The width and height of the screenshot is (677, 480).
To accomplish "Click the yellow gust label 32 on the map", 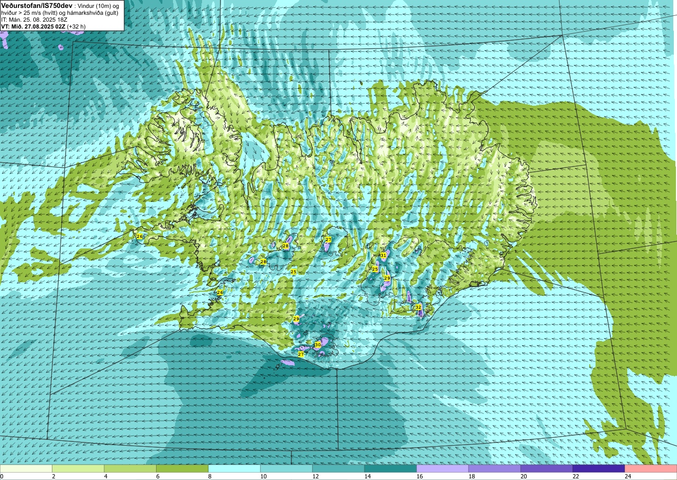I will pos(418,307).
